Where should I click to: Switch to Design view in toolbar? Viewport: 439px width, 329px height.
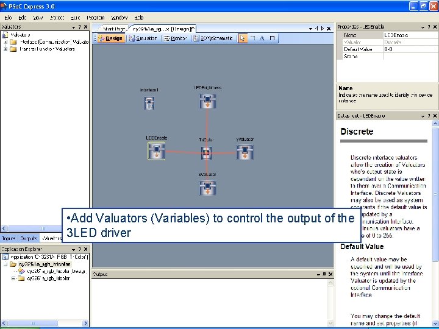click(x=111, y=38)
